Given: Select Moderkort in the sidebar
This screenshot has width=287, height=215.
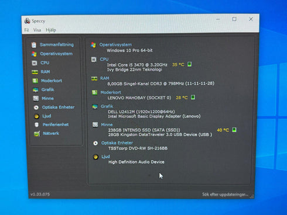Looking at the screenshot, I should click(52, 81).
